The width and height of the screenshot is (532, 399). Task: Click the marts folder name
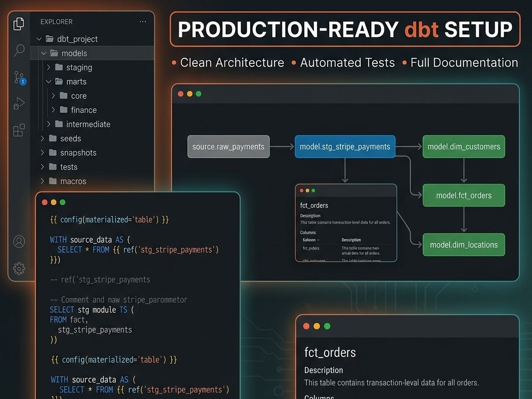tap(76, 82)
